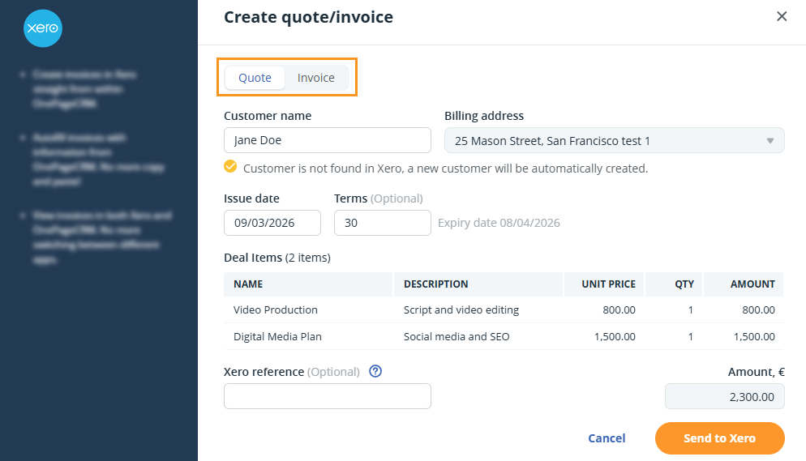Image resolution: width=806 pixels, height=461 pixels.
Task: Click the Deal Items (2 items) heading
Action: coord(277,258)
